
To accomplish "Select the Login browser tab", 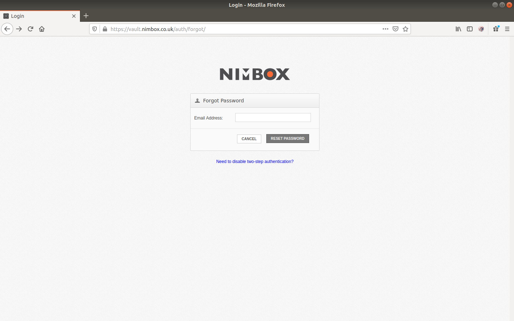I will [40, 16].
